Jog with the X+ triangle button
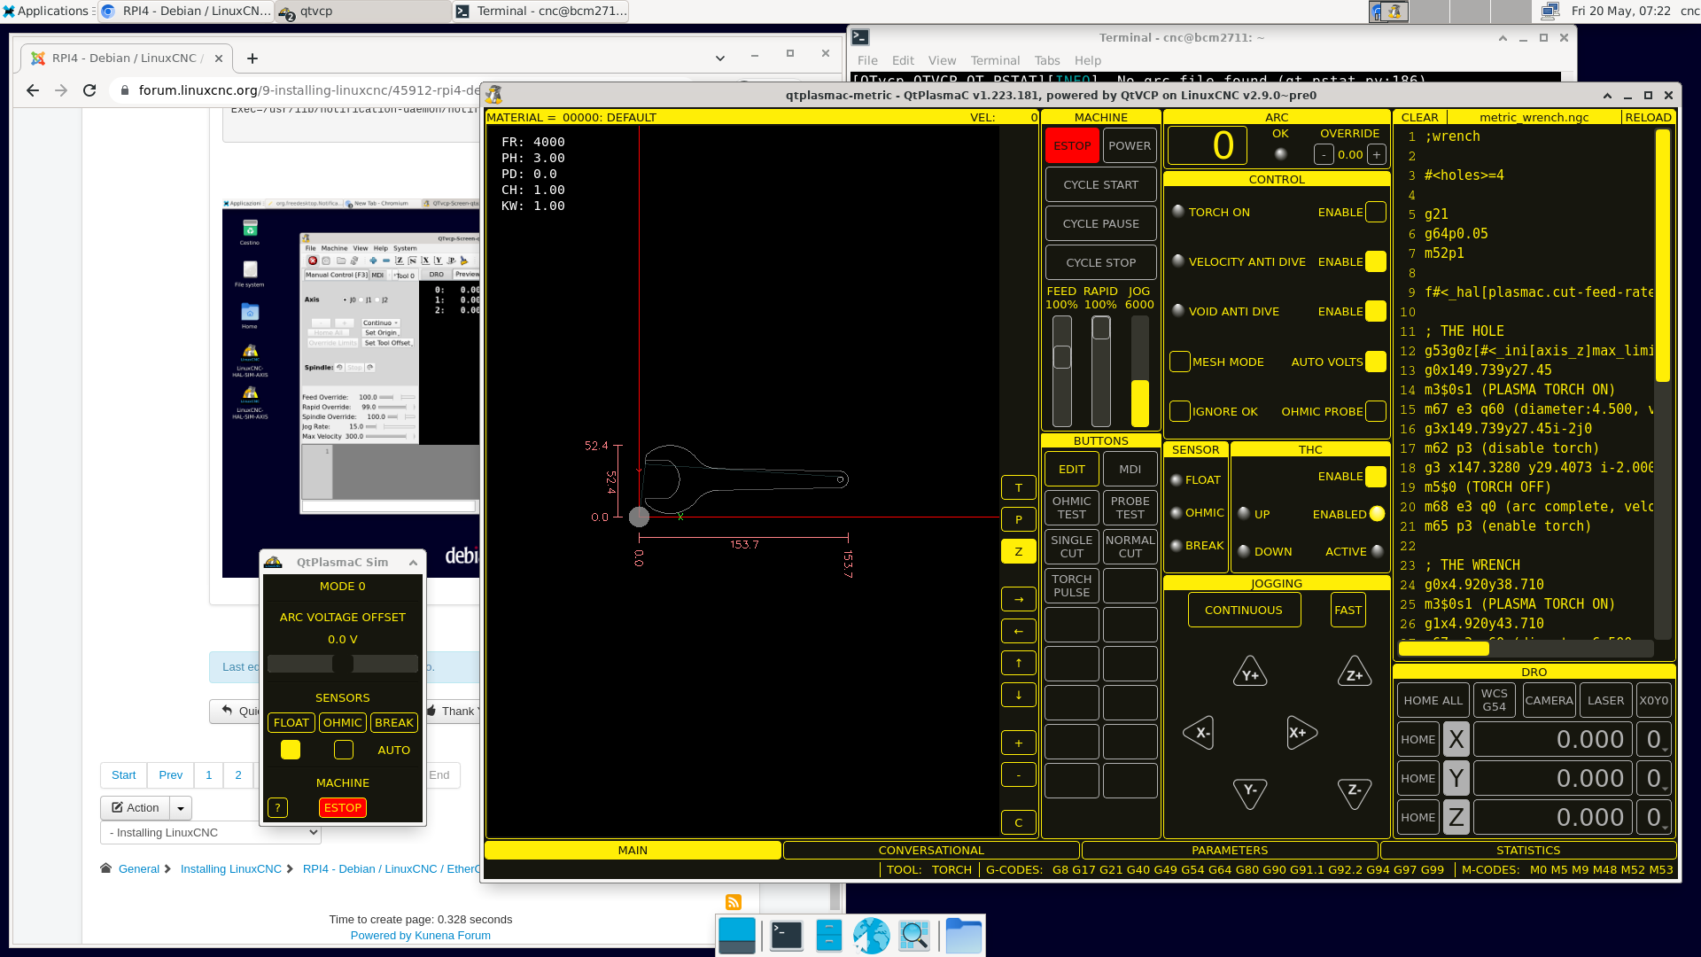1701x957 pixels. tap(1301, 733)
